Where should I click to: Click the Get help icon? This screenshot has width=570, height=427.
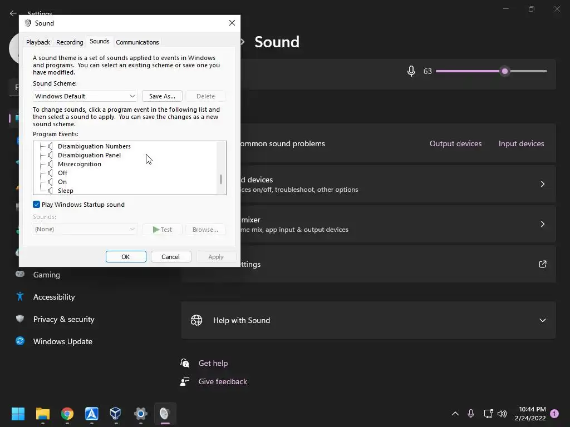[185, 363]
